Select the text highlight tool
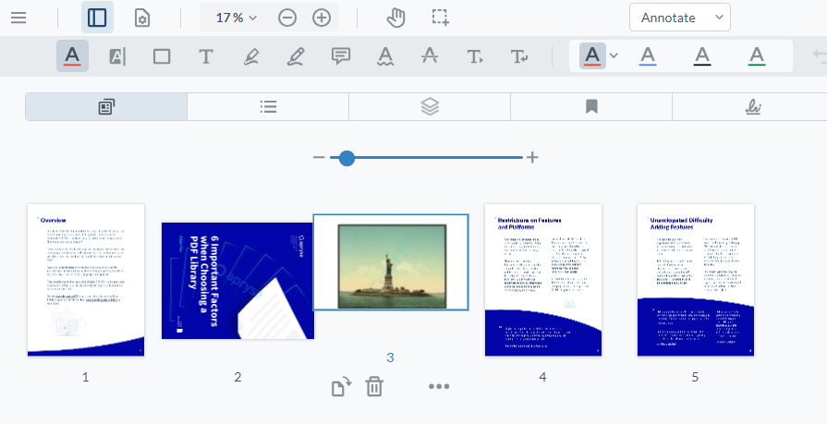This screenshot has height=424, width=827. (117, 56)
